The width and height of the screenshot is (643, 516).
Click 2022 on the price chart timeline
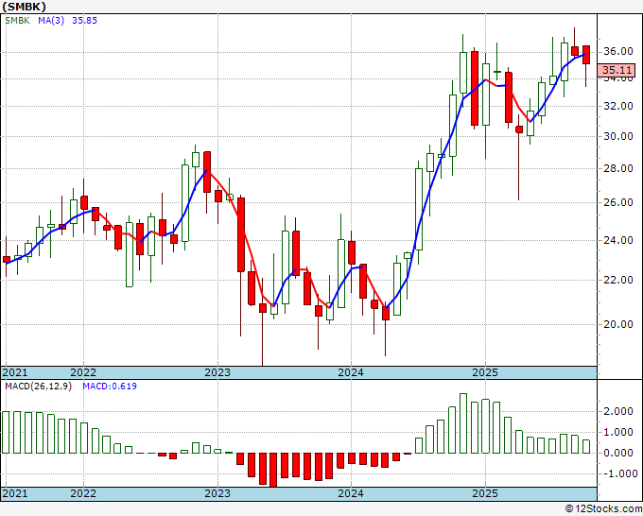[x=83, y=372]
